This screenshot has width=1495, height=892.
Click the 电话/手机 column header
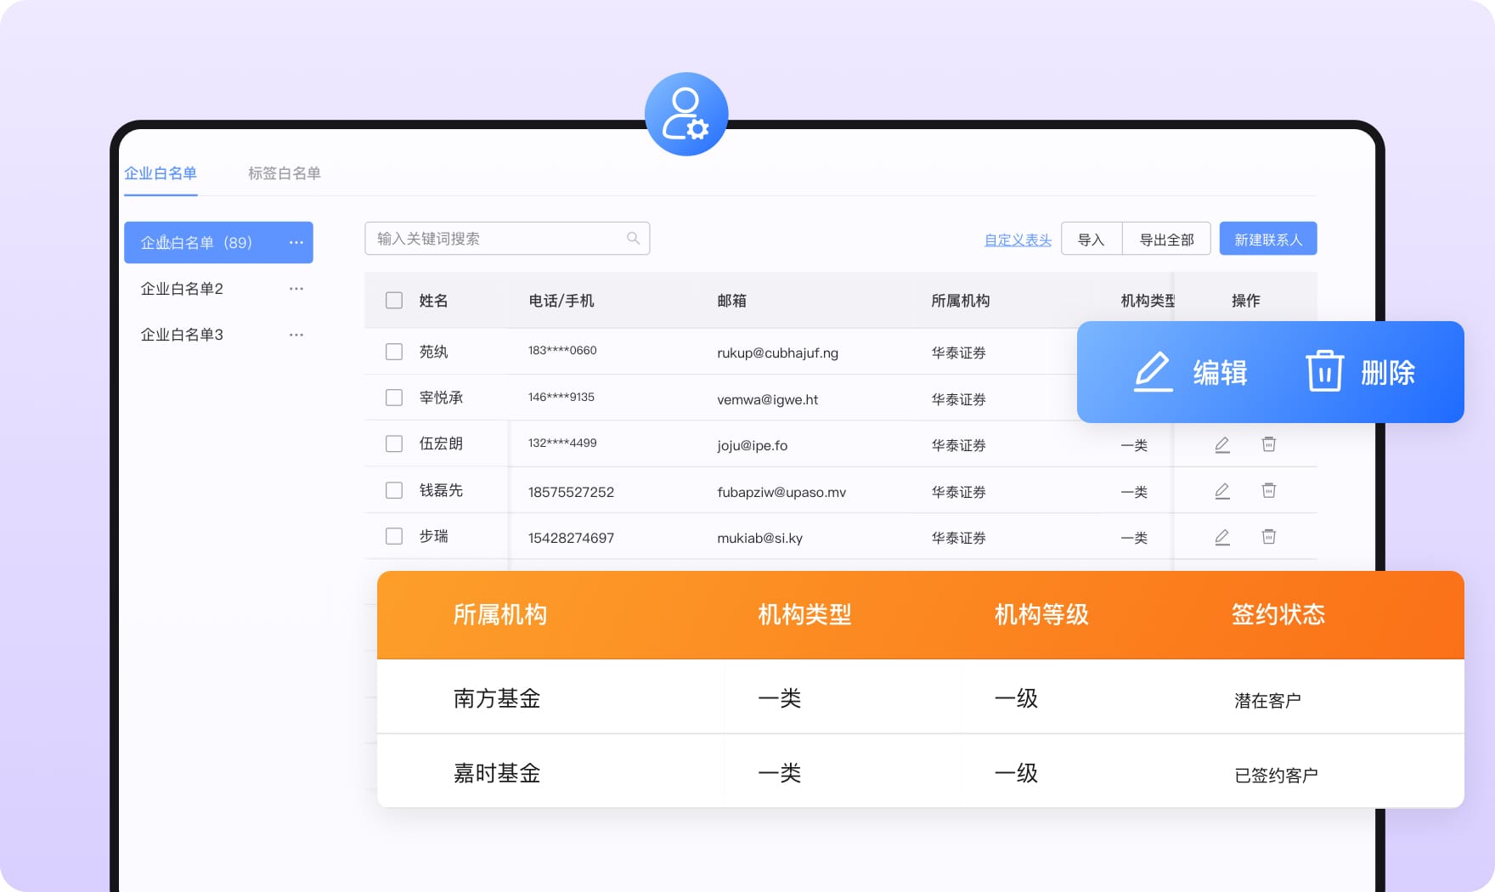(561, 301)
